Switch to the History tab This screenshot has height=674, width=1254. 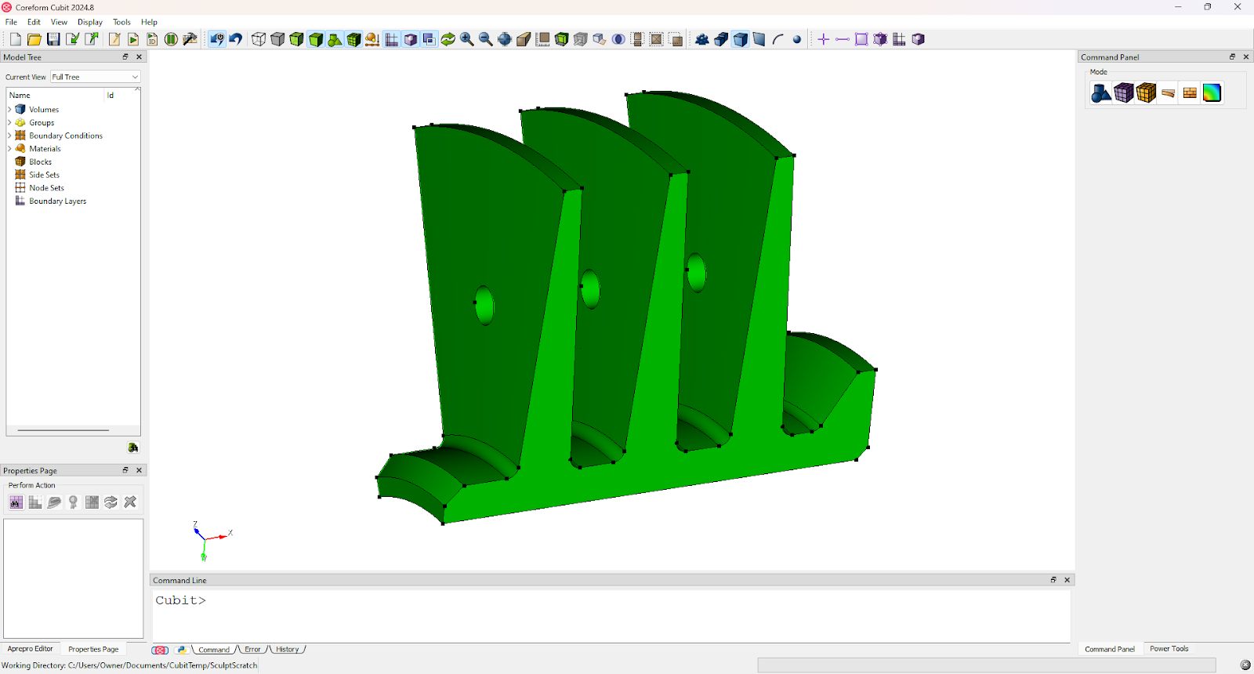click(287, 650)
